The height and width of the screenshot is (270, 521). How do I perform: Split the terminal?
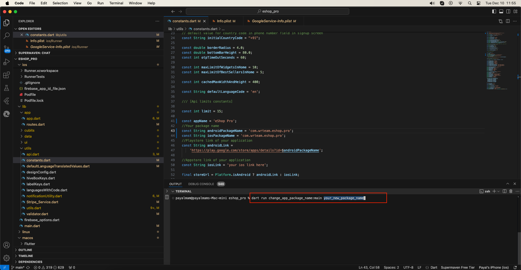(x=504, y=191)
